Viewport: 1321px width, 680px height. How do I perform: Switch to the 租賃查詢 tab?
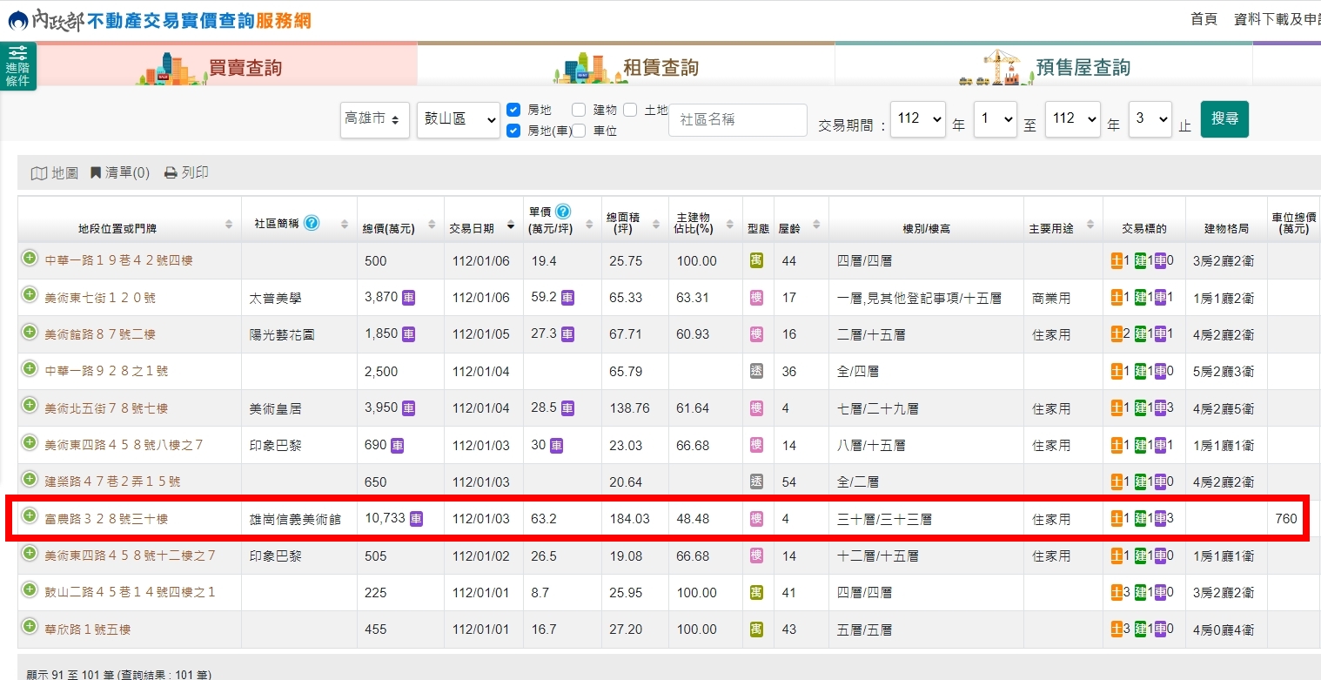pyautogui.click(x=626, y=65)
